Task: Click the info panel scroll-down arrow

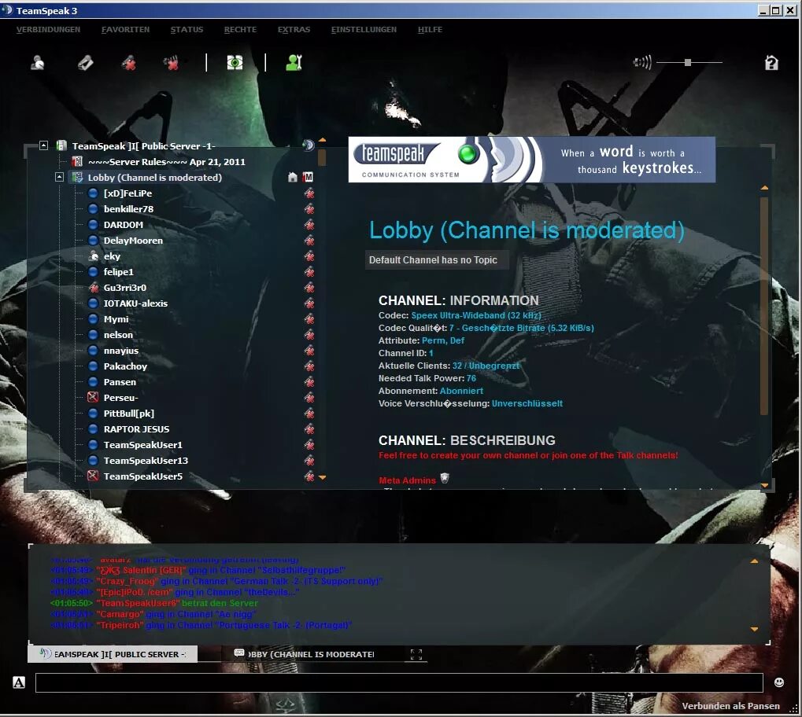Action: (x=765, y=485)
